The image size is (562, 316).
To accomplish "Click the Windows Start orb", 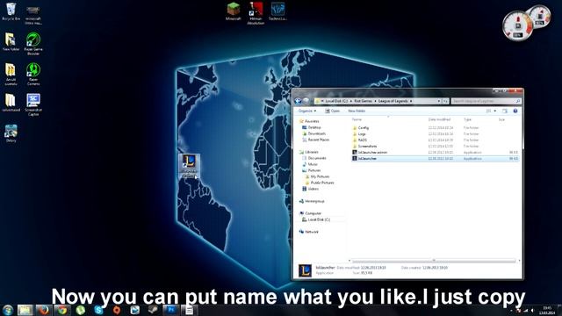I will 8,310.
